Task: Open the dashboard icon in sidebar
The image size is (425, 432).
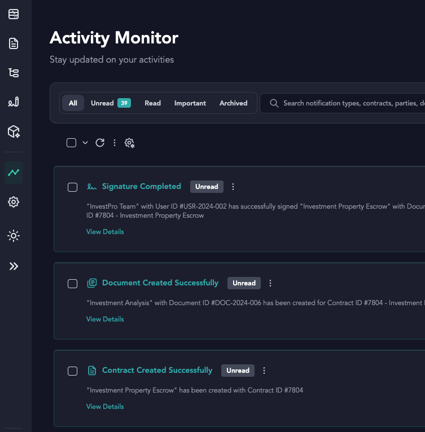Action: pos(14,14)
